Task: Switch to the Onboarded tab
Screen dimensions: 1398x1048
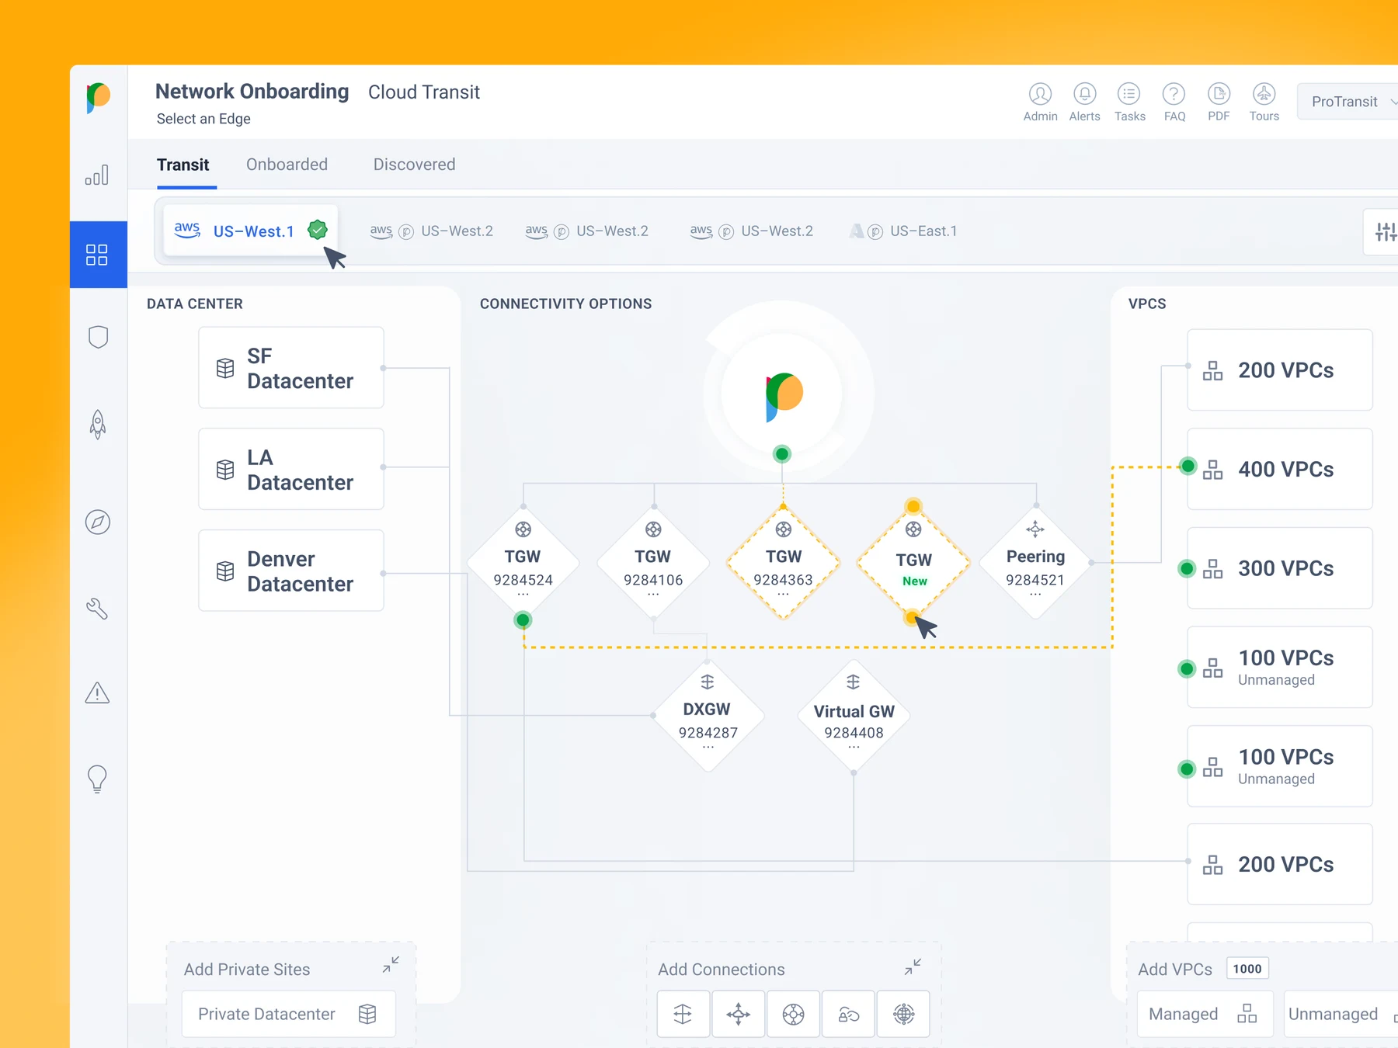Action: click(x=287, y=165)
